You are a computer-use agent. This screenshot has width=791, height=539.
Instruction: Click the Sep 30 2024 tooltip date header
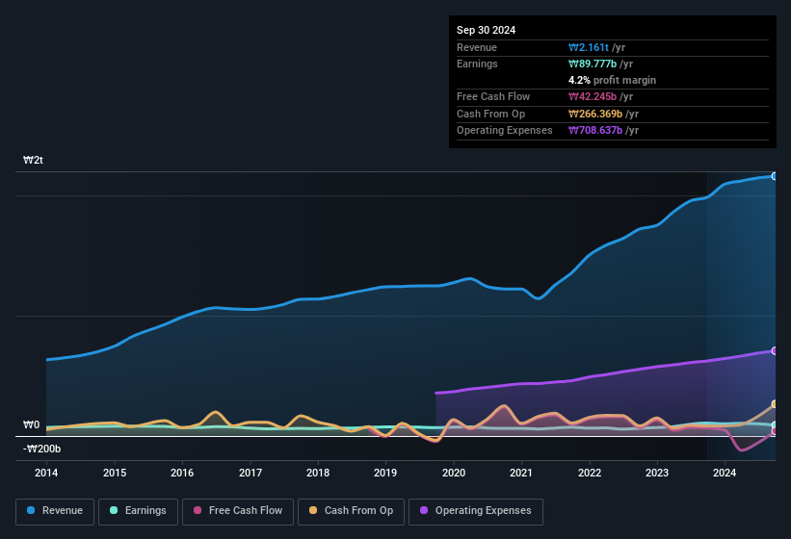[x=486, y=30]
